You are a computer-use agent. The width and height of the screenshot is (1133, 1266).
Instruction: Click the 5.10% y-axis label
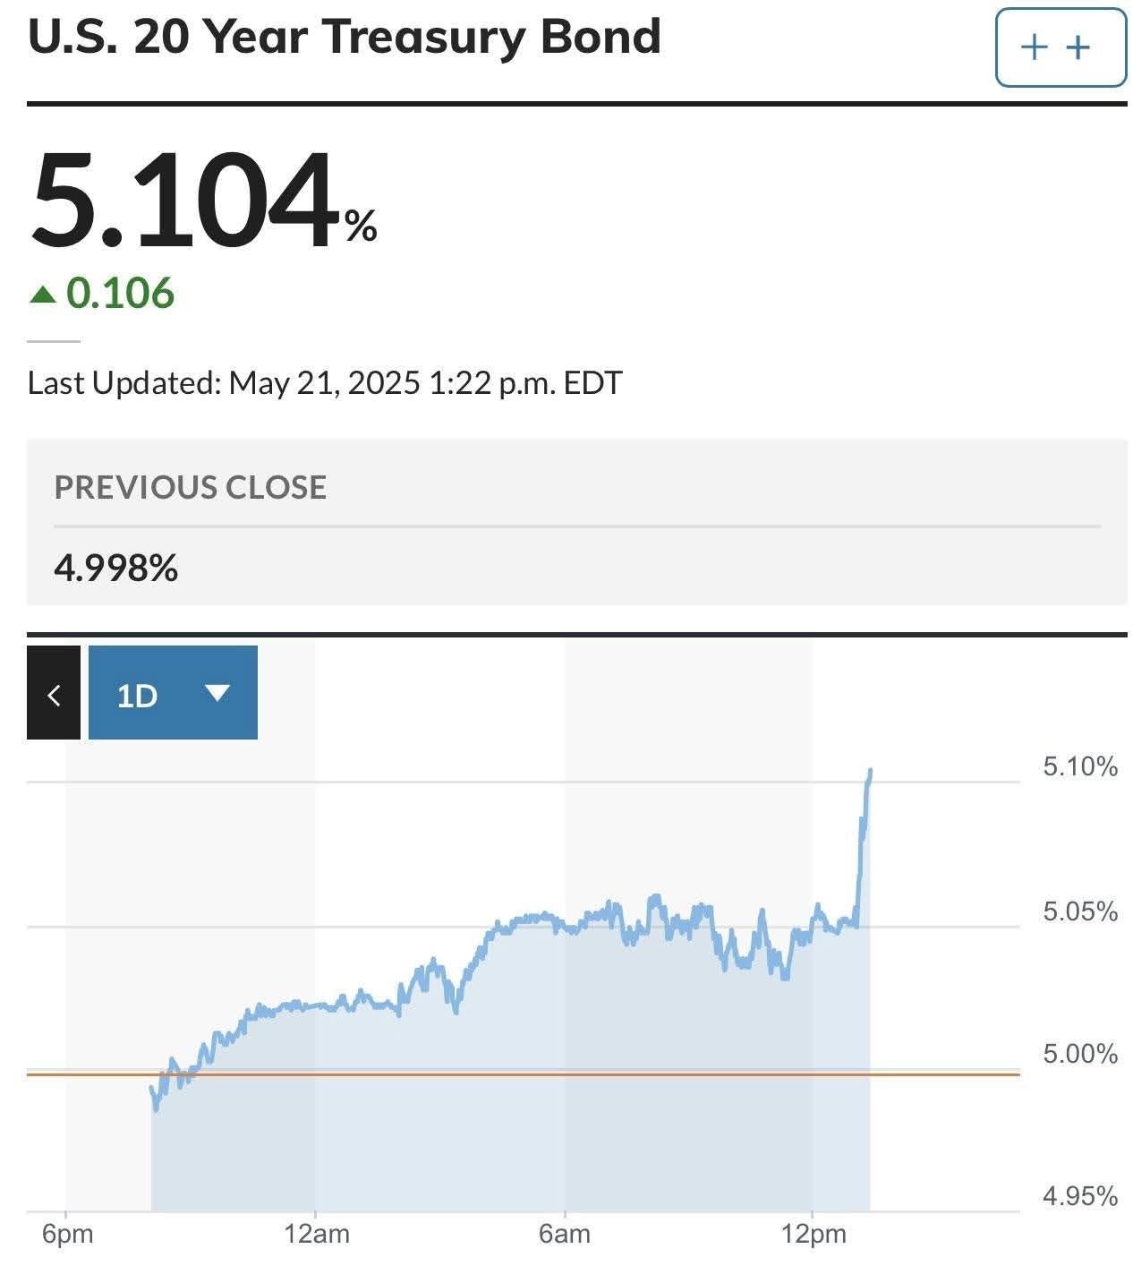pyautogui.click(x=1079, y=766)
